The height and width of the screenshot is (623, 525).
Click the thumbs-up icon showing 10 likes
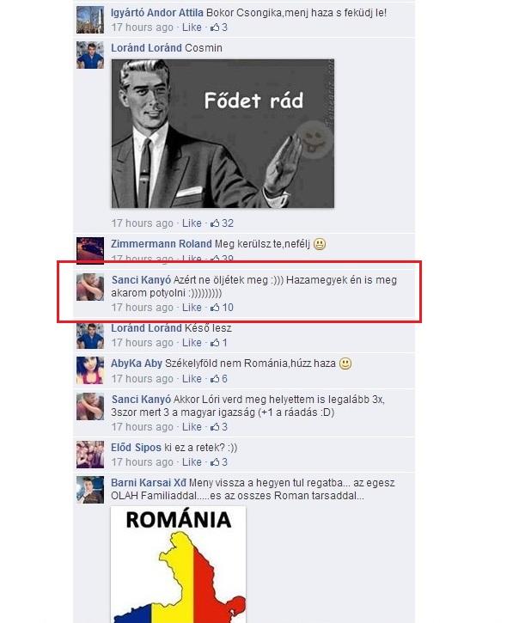coord(215,307)
